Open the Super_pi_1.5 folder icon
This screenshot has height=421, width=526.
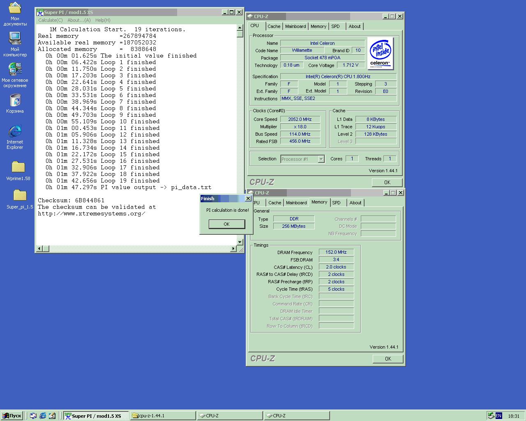point(19,199)
